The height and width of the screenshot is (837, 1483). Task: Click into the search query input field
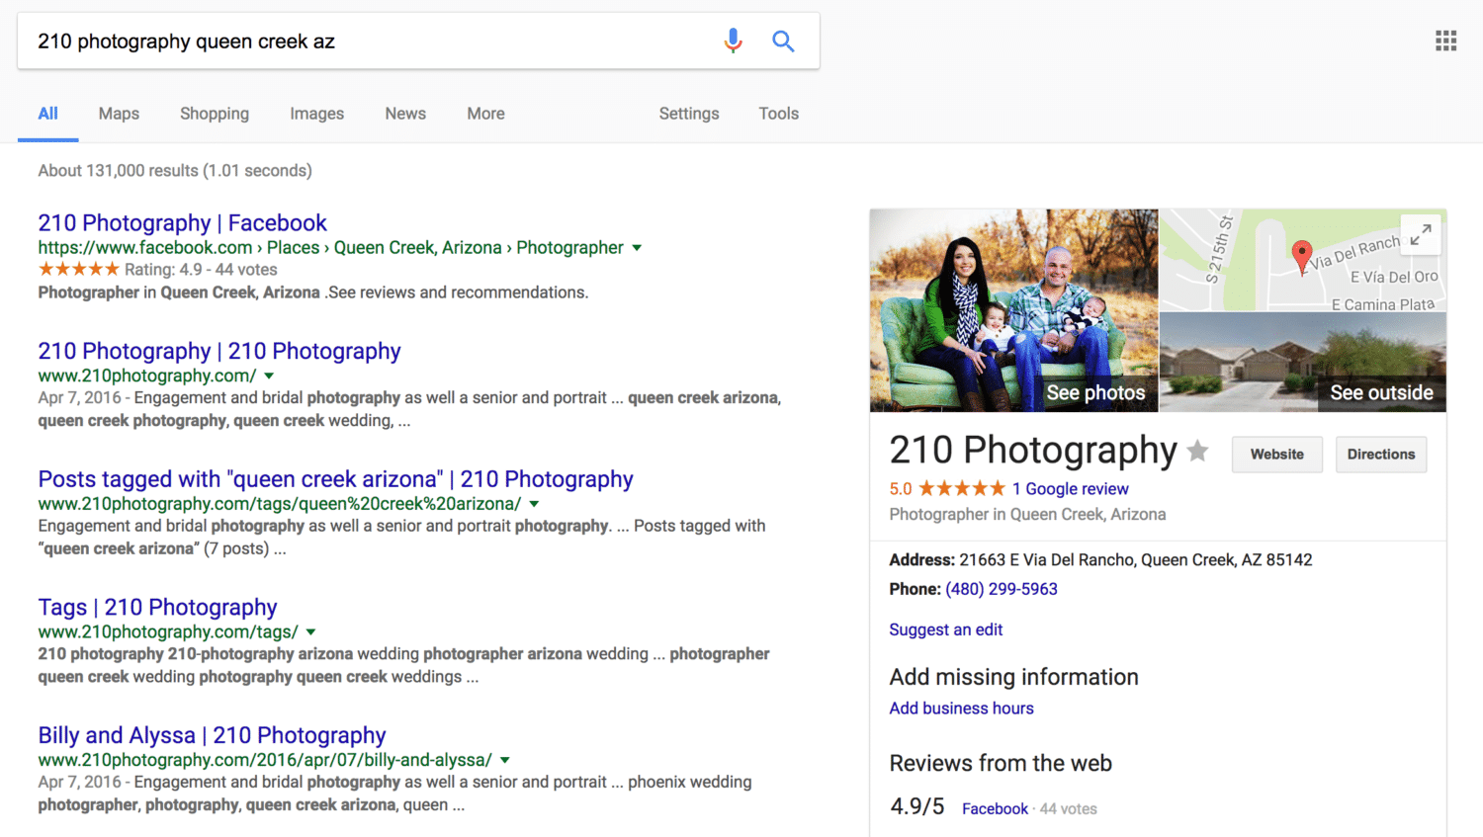coord(371,42)
